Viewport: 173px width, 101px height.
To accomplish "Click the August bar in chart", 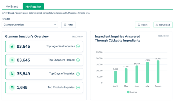I will 158,72.
